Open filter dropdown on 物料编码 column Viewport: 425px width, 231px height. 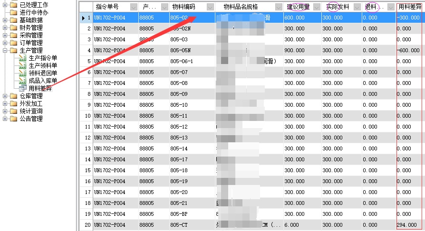pos(210,7)
